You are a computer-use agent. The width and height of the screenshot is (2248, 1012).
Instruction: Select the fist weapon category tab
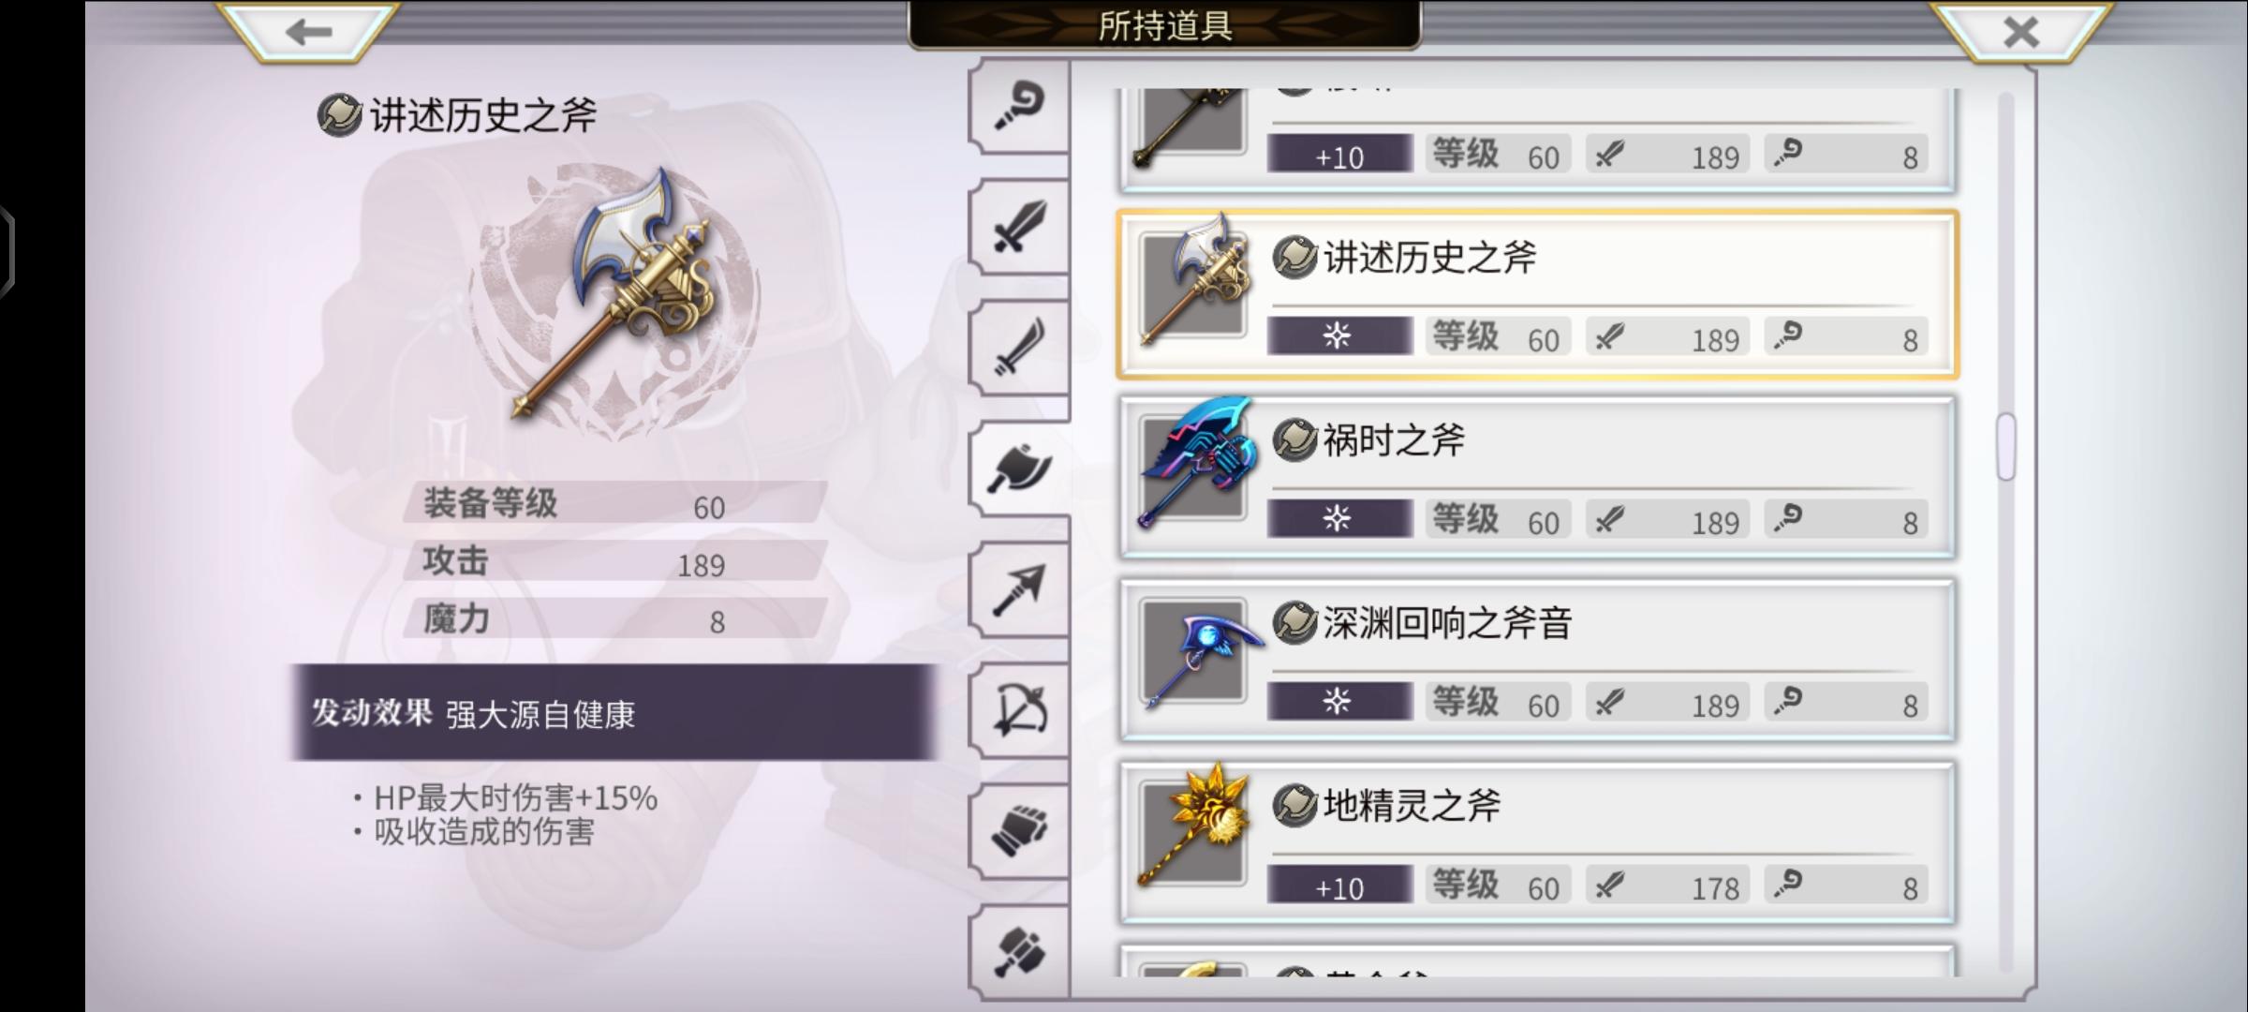point(1019,831)
